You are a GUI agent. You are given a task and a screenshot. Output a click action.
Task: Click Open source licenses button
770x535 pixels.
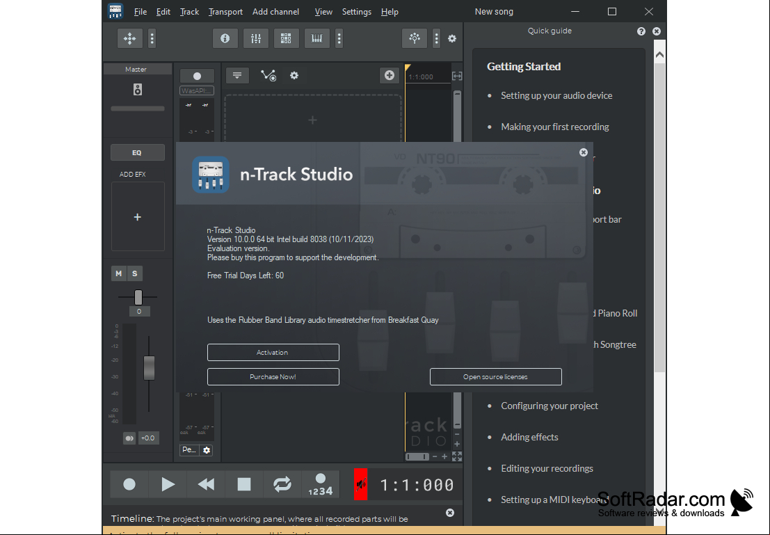[495, 377]
